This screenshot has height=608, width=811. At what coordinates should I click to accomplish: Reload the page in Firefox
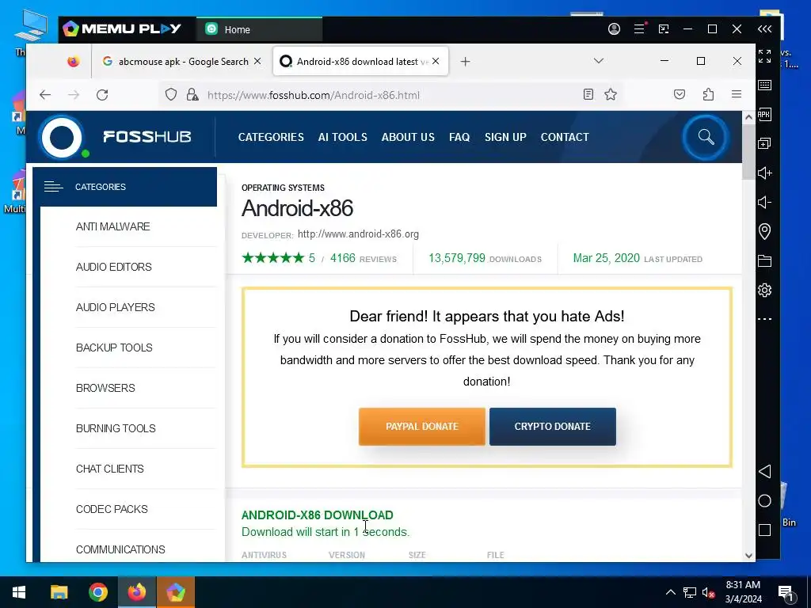pyautogui.click(x=102, y=95)
